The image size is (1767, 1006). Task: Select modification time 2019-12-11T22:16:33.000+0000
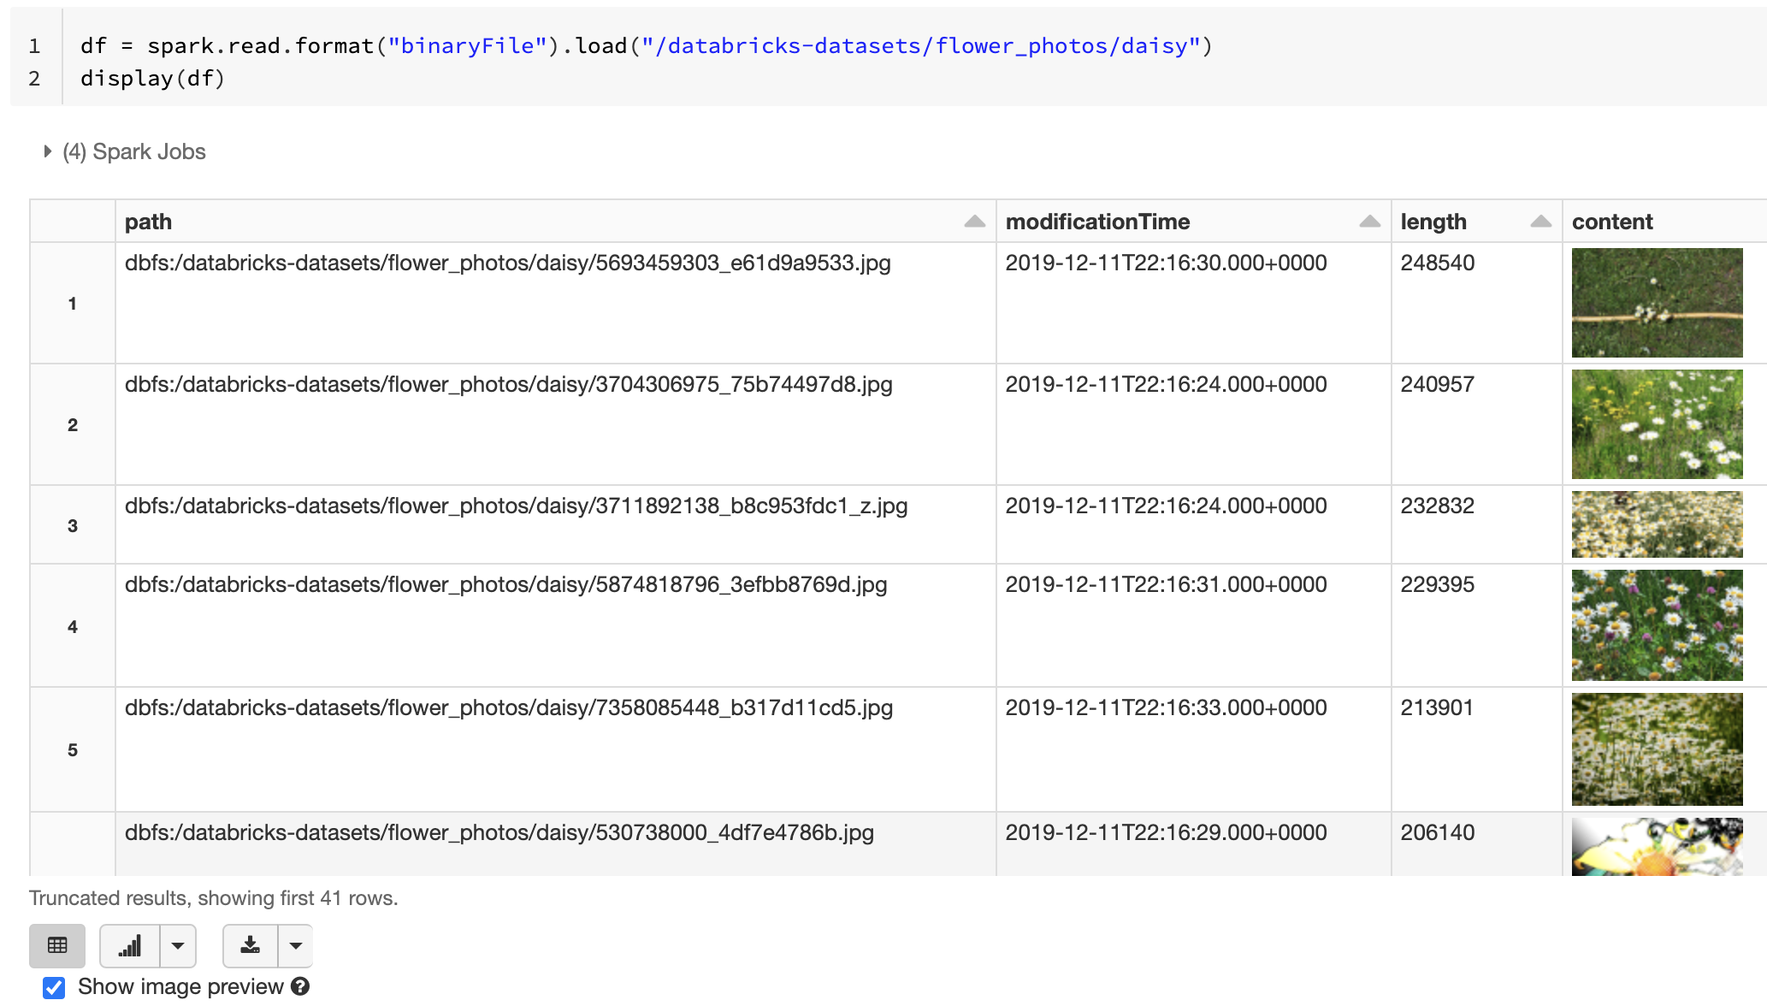click(x=1167, y=707)
